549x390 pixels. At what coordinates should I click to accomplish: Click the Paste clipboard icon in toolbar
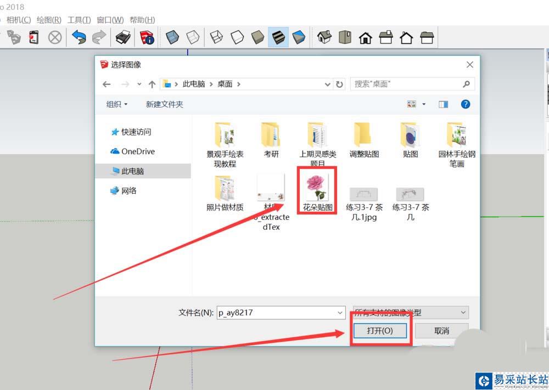click(x=33, y=37)
